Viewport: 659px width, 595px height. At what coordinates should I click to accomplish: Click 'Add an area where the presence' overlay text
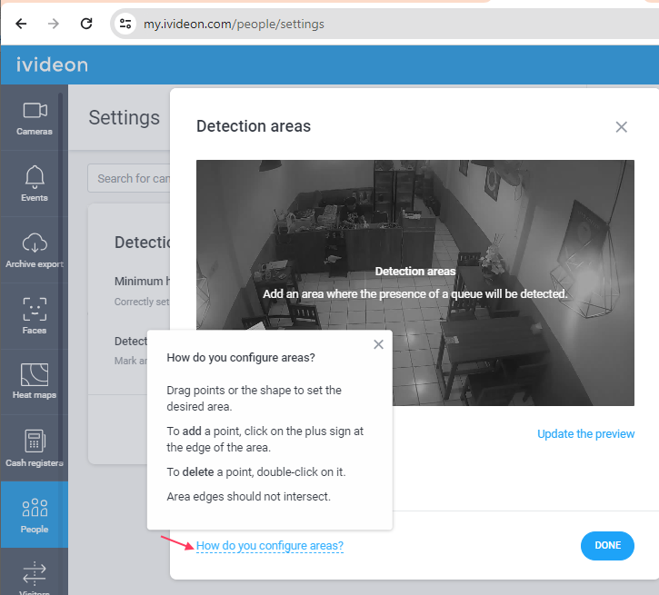point(415,294)
